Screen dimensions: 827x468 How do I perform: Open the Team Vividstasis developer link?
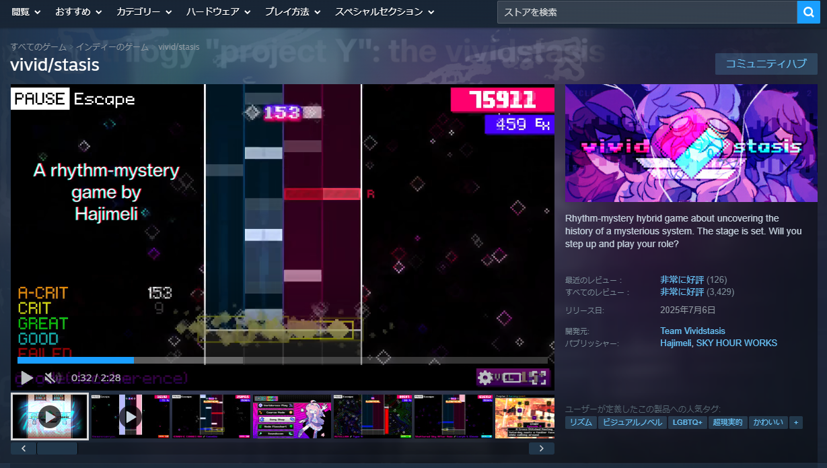tap(692, 331)
